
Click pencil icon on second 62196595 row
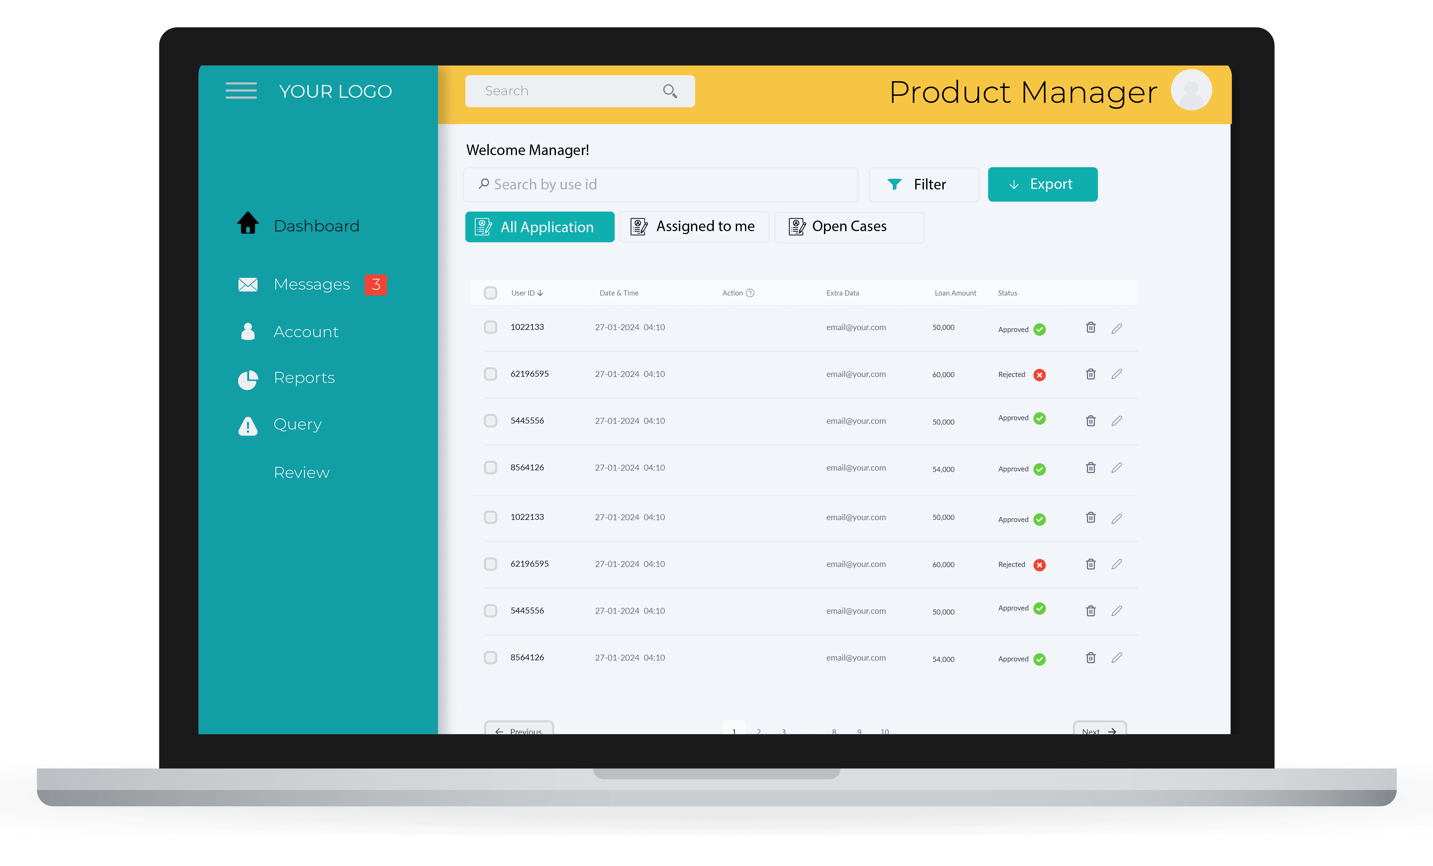click(1117, 564)
